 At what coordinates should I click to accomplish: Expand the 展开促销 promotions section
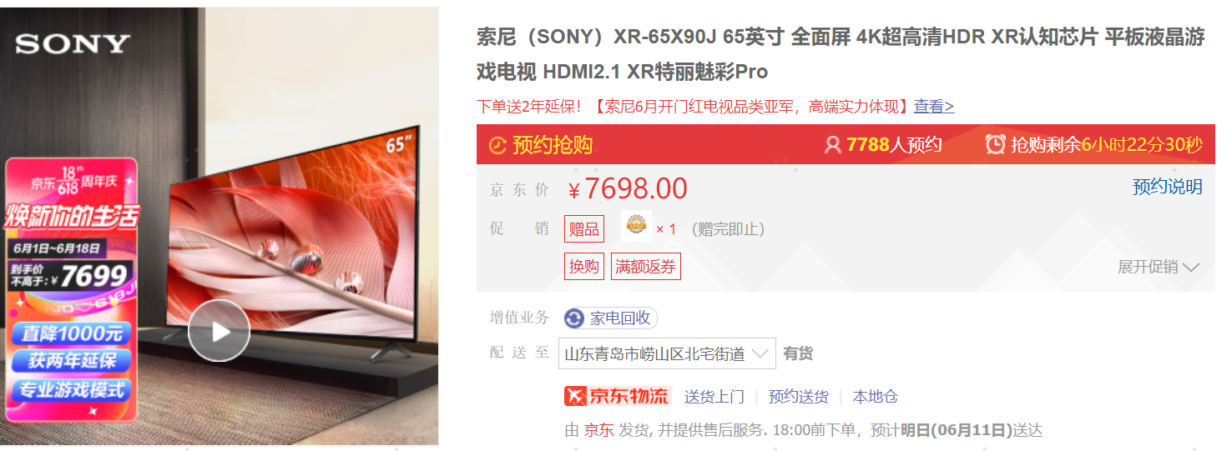click(x=1158, y=267)
